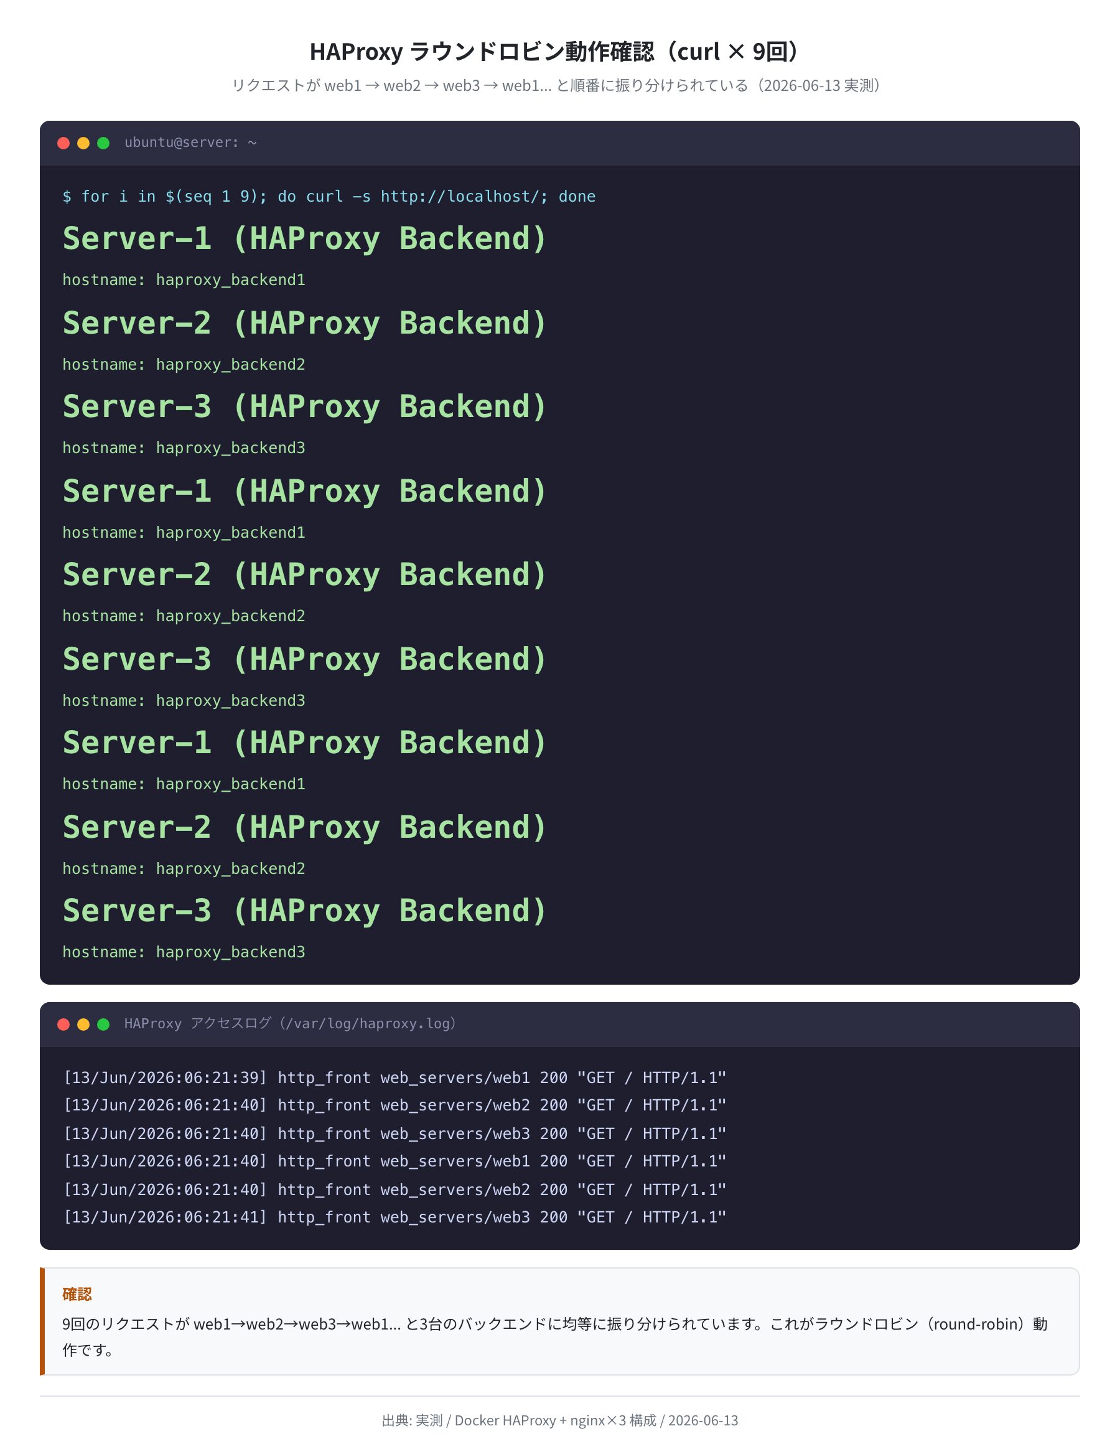Click the timestamp '[13/Jun/2026:06:21:39]'

click(165, 1077)
